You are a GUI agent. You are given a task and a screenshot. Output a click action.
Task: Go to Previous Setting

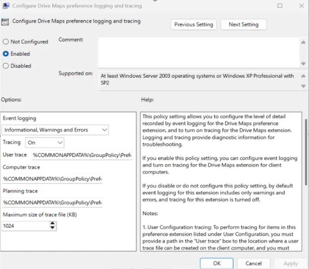[x=194, y=24]
